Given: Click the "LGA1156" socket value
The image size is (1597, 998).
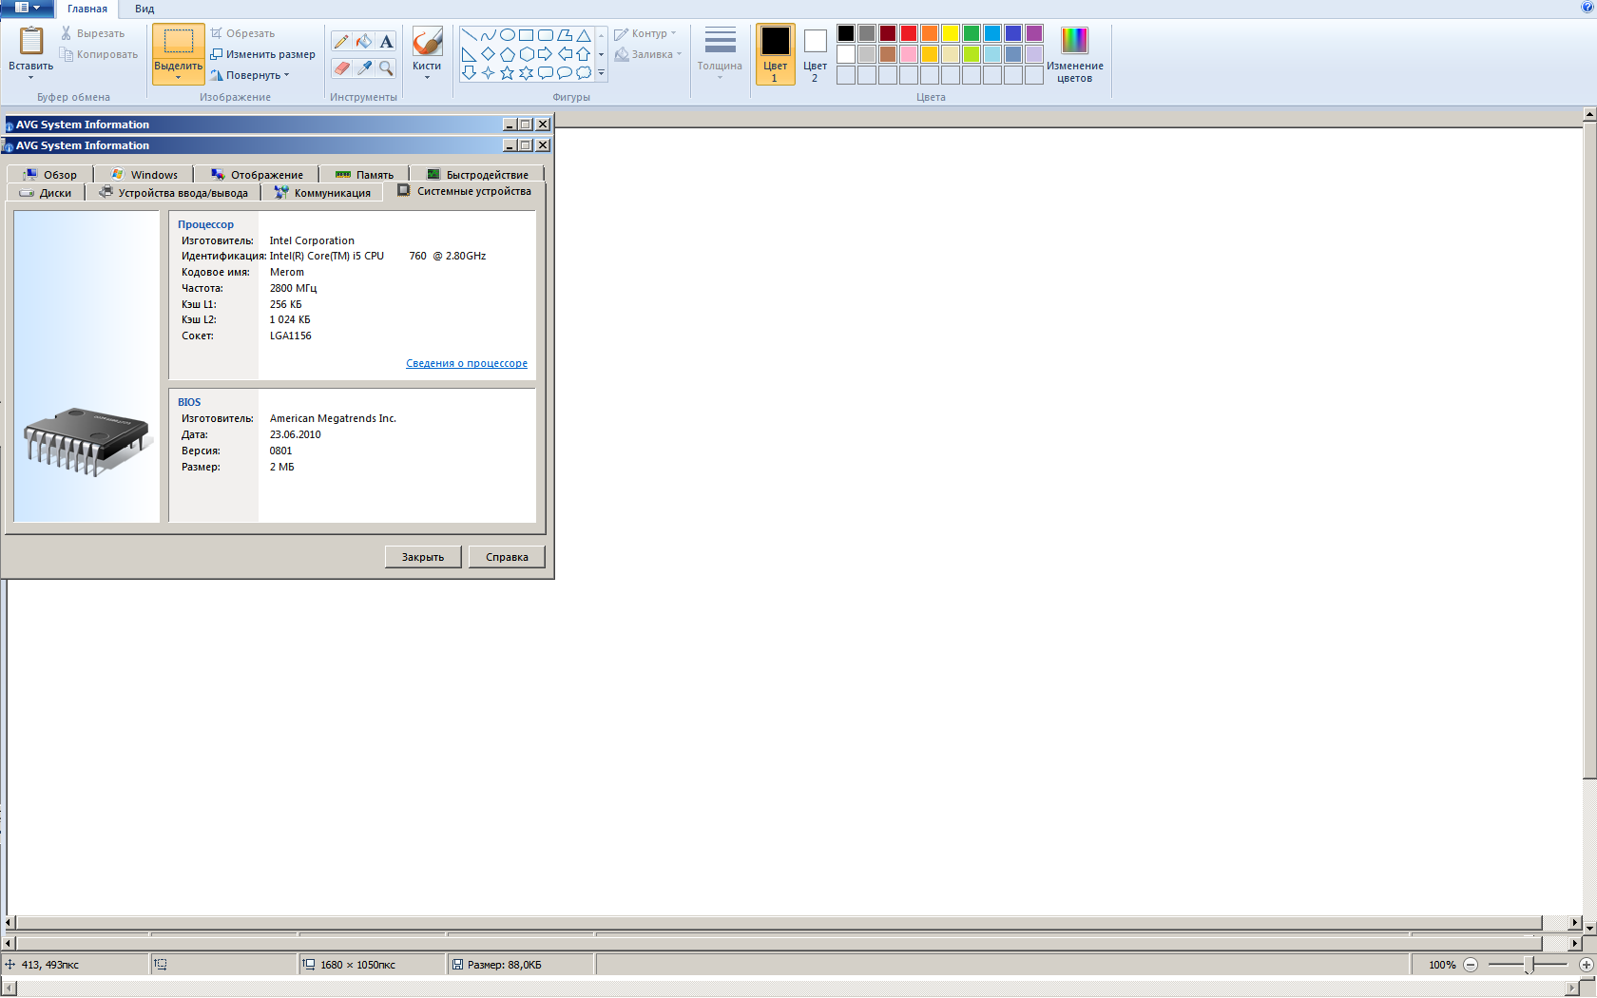Looking at the screenshot, I should [x=291, y=336].
